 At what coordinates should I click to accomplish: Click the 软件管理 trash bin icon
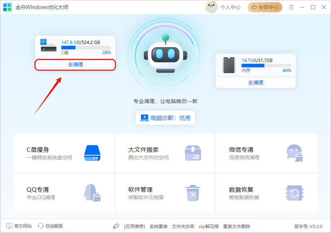[x=193, y=193]
